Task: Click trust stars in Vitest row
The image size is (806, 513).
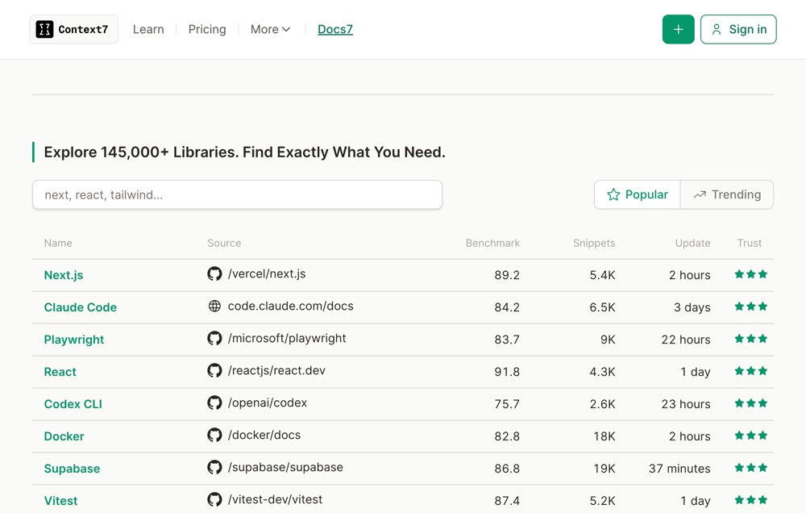Action: coord(751,499)
